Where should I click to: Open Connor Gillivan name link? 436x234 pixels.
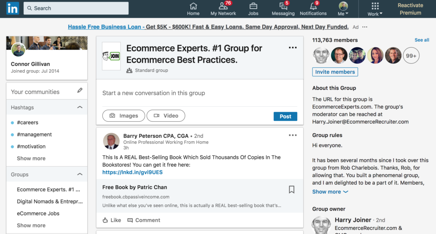tap(30, 64)
